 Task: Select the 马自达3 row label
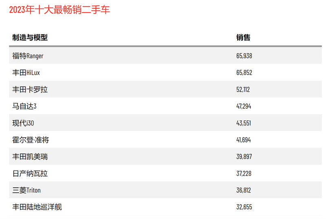[24, 106]
